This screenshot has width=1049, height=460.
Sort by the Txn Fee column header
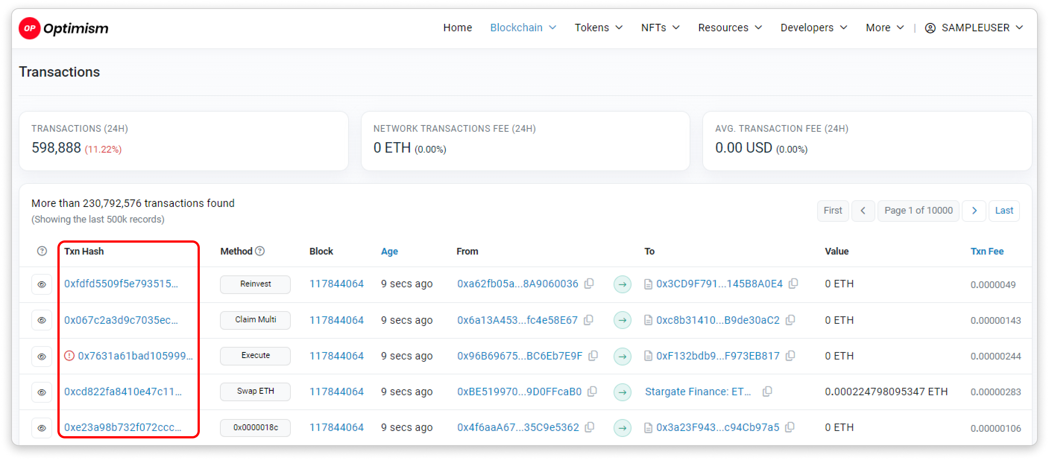pos(987,251)
